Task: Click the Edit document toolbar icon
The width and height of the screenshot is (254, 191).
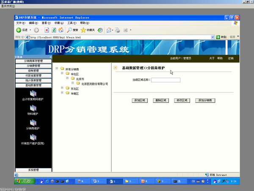Action: pyautogui.click(x=126, y=30)
